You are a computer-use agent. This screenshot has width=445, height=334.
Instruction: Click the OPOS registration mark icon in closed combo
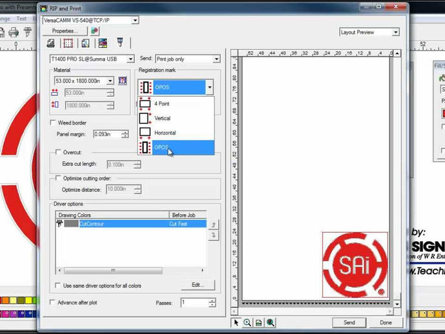(145, 87)
